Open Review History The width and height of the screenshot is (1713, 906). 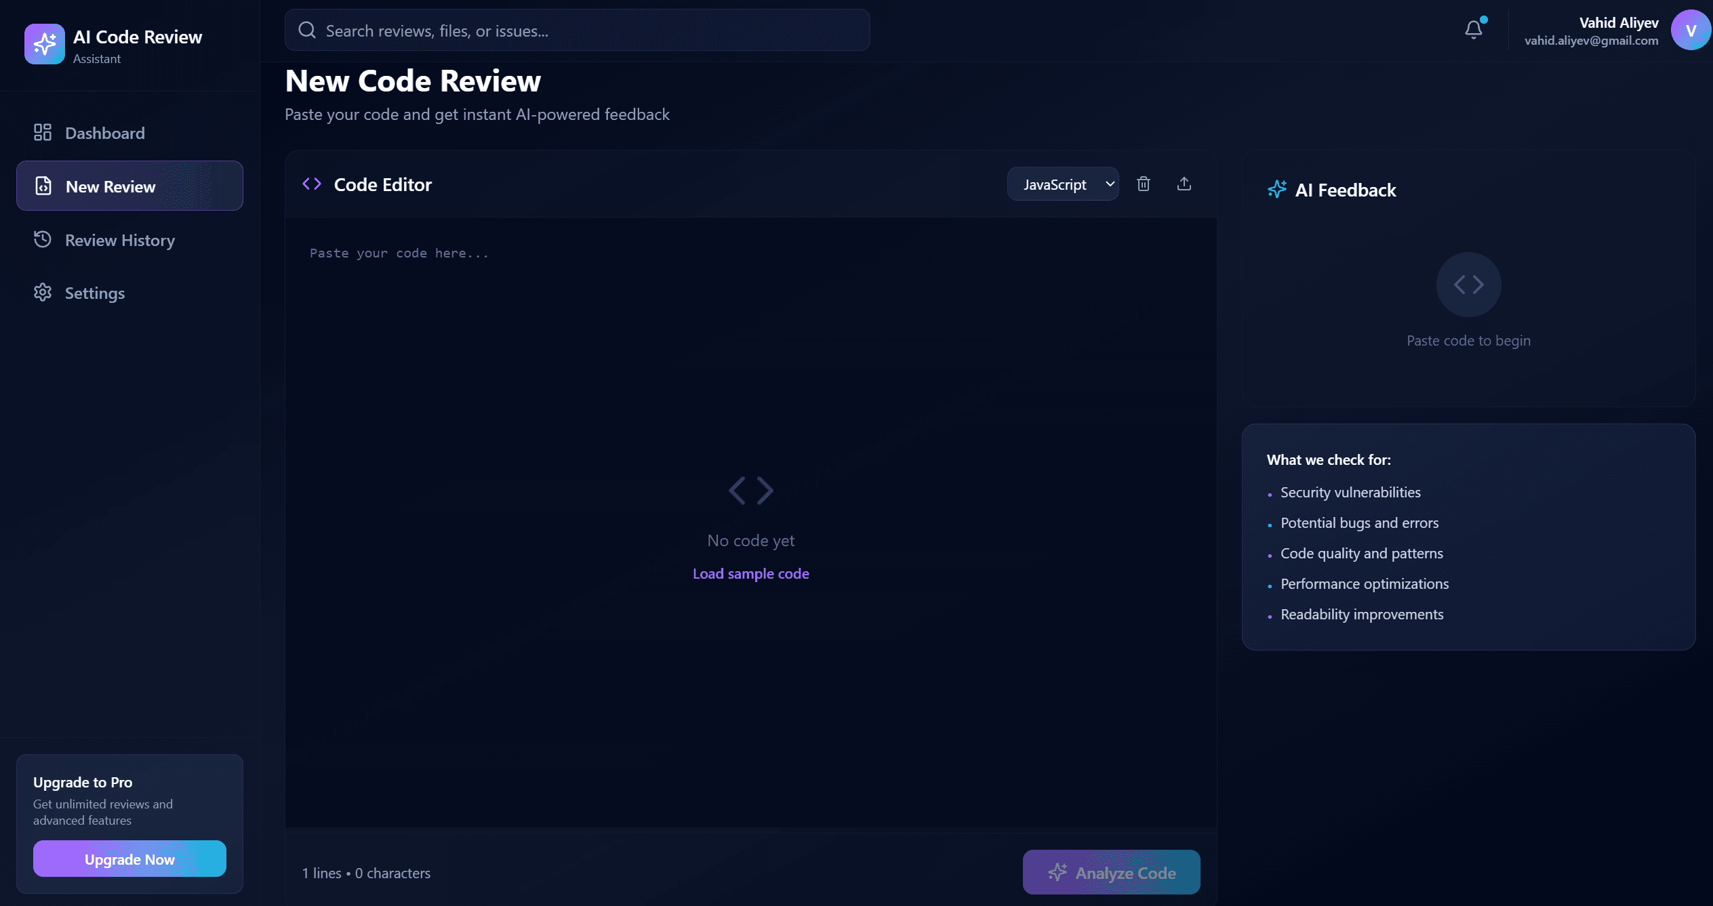tap(129, 240)
